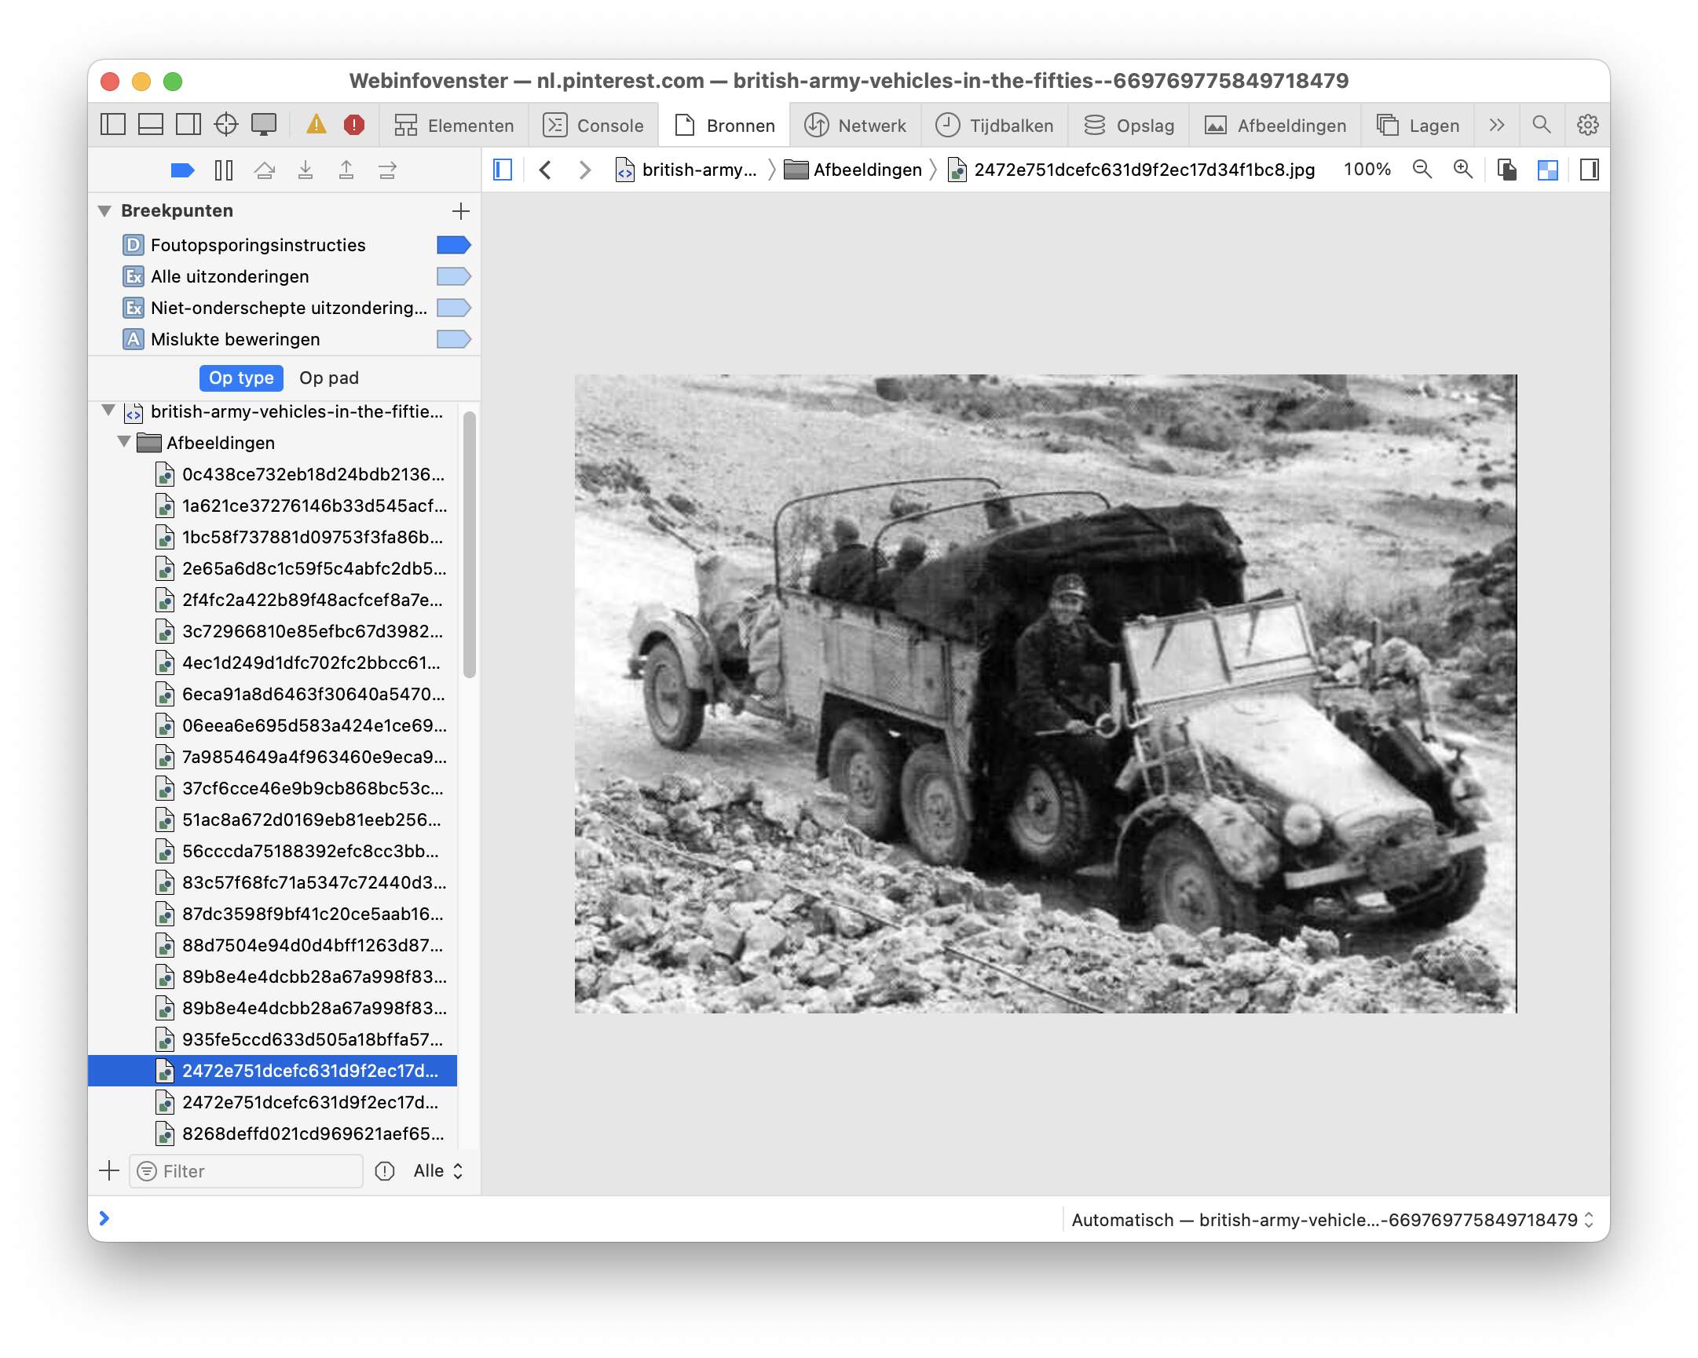Select image 0c438ce732eb18d24bdb2136
This screenshot has height=1358, width=1698.
click(x=273, y=474)
